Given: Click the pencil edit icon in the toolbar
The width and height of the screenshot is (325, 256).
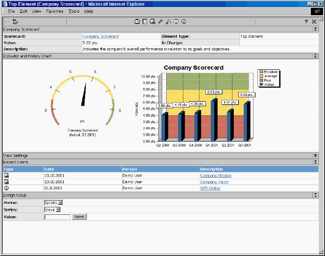Looking at the screenshot, I should 161,21.
